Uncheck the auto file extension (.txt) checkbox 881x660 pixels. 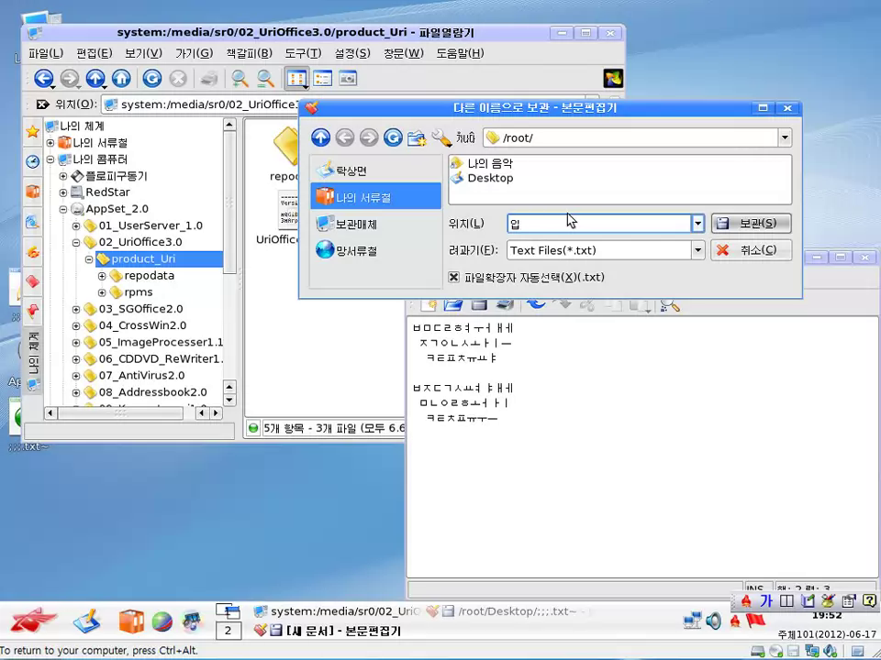(453, 277)
